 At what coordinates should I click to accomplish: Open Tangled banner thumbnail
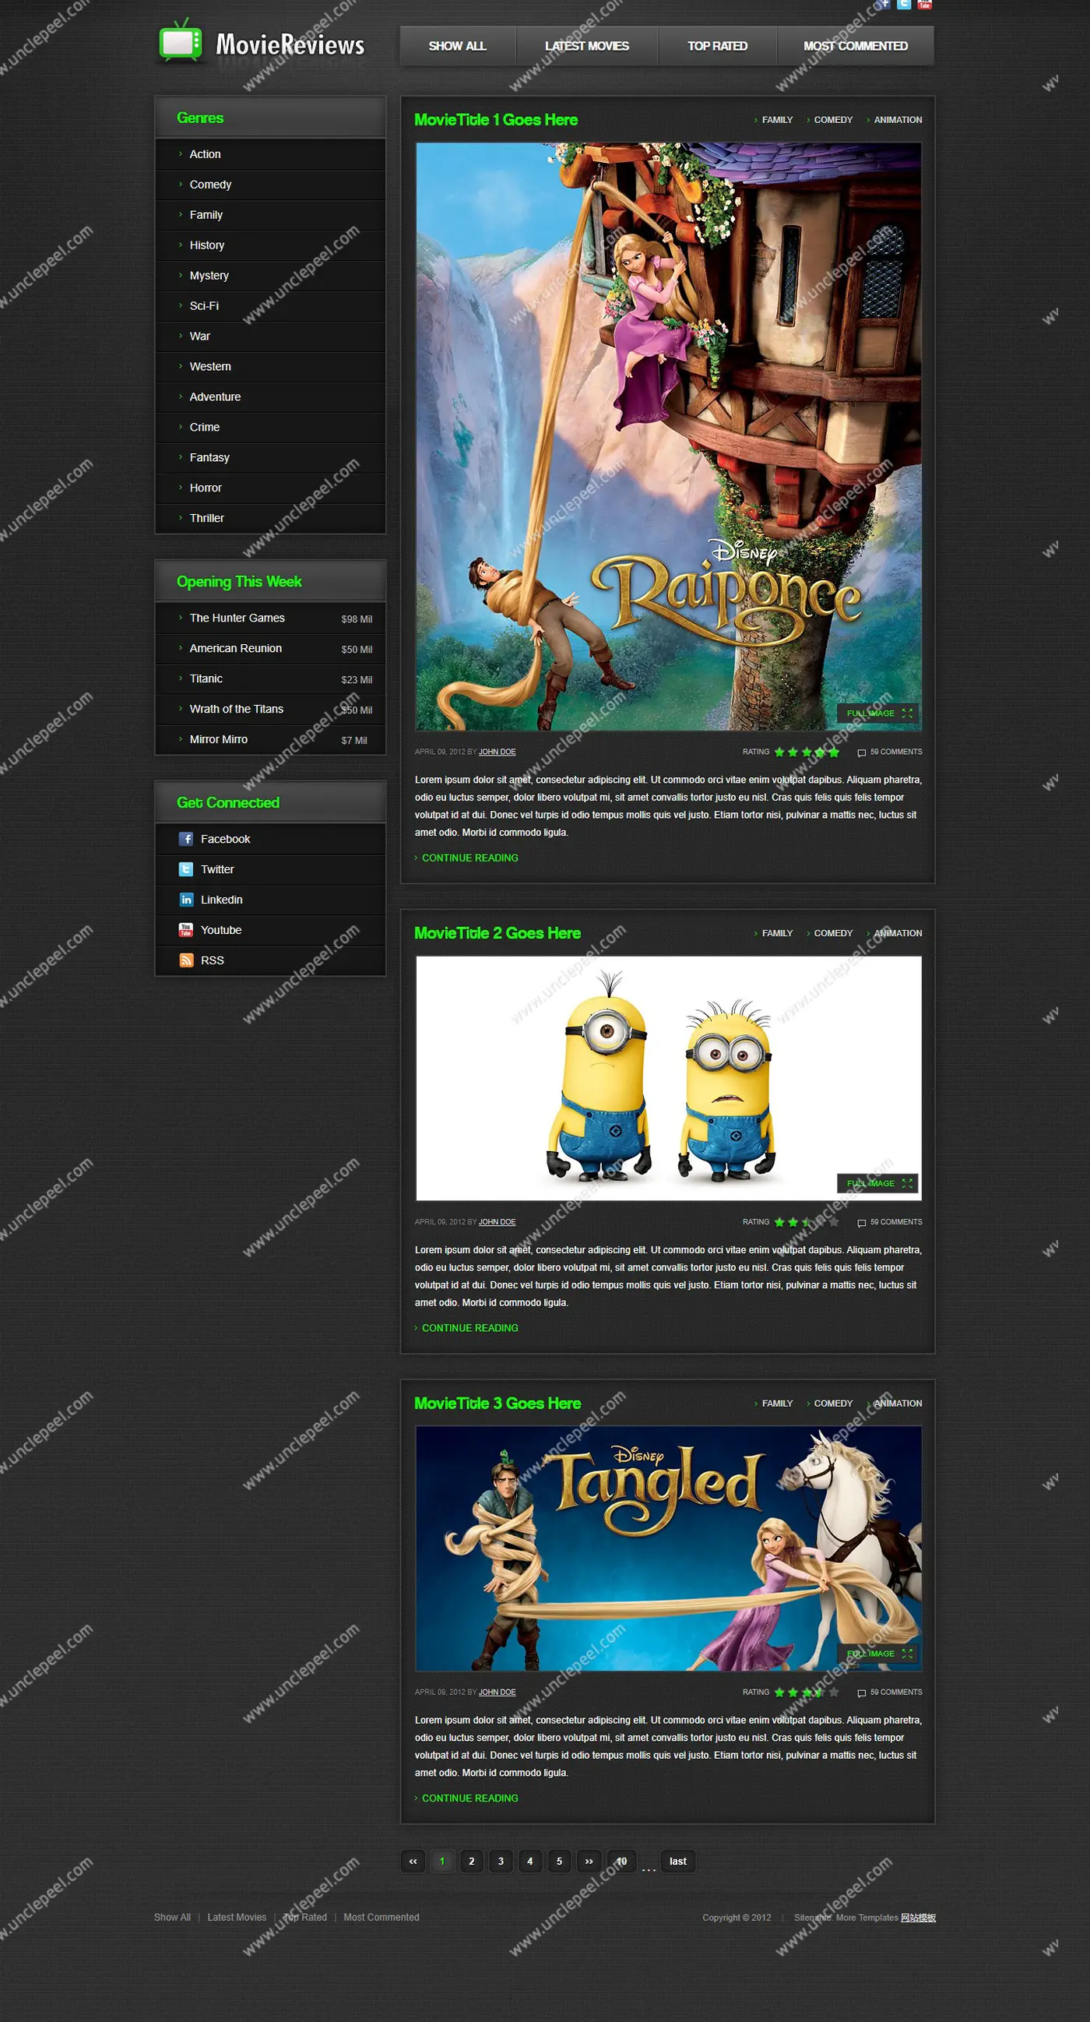point(669,1548)
